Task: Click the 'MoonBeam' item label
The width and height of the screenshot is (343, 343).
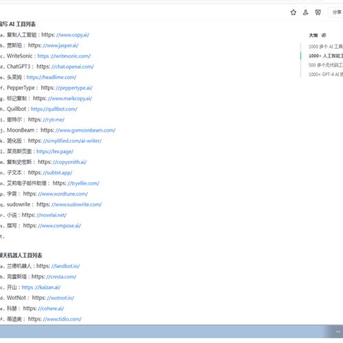Action: tap(21, 130)
